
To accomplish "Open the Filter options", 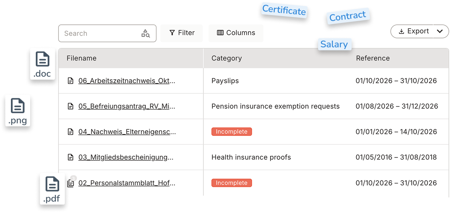I will coord(182,33).
